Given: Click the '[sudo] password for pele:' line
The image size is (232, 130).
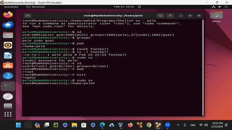Looking at the screenshot, I should tap(51, 61).
